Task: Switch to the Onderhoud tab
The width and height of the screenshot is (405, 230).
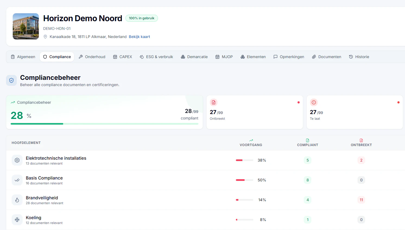Action: click(92, 57)
